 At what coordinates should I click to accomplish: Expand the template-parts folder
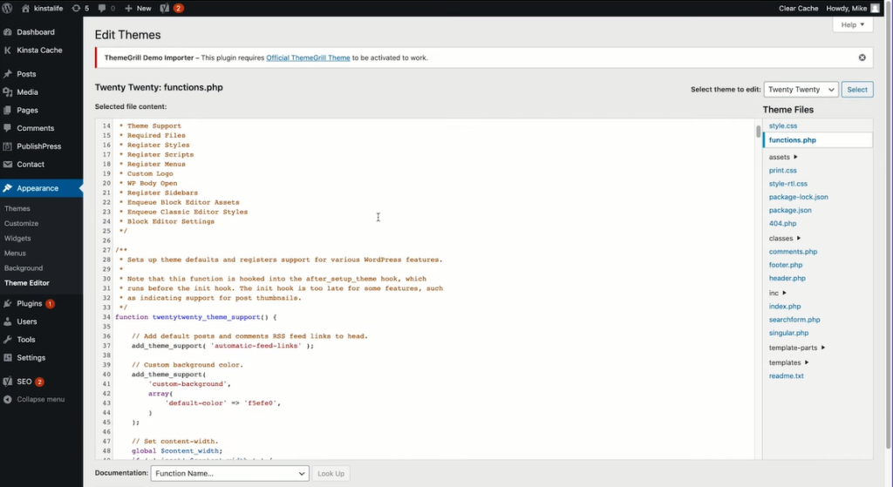797,348
